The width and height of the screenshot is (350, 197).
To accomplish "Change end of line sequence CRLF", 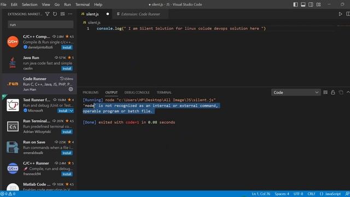I will coord(311,194).
